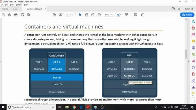
Task: Open Action Center notification icon
Action: tap(192, 107)
